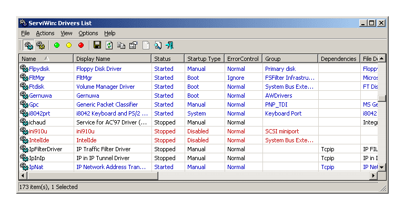405x210 pixels.
Task: Select the Gernuwa driver entry
Action: coord(40,96)
